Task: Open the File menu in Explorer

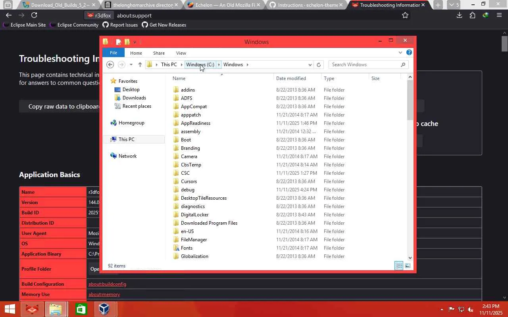Action: (114, 53)
